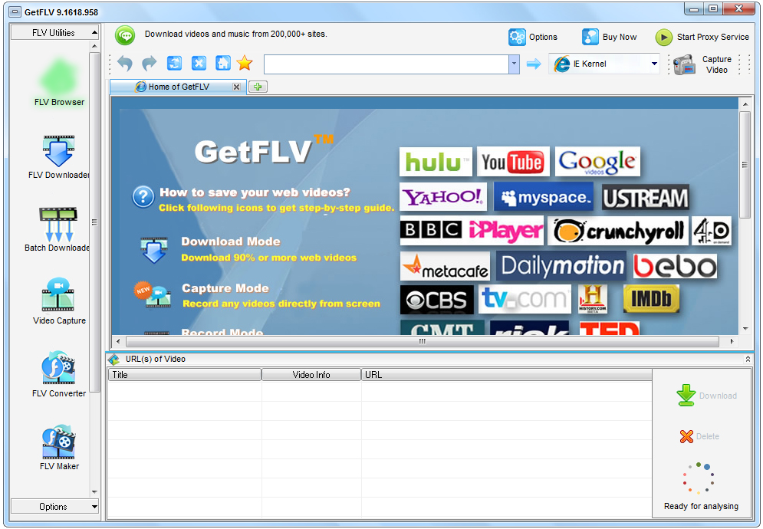Viewport: 763px width, 529px height.
Task: Collapse the URL(s) of Video panel
Action: coord(748,359)
